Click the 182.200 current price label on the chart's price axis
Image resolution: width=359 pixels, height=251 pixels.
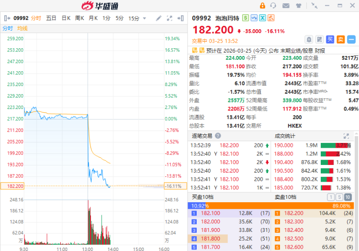click(12, 186)
